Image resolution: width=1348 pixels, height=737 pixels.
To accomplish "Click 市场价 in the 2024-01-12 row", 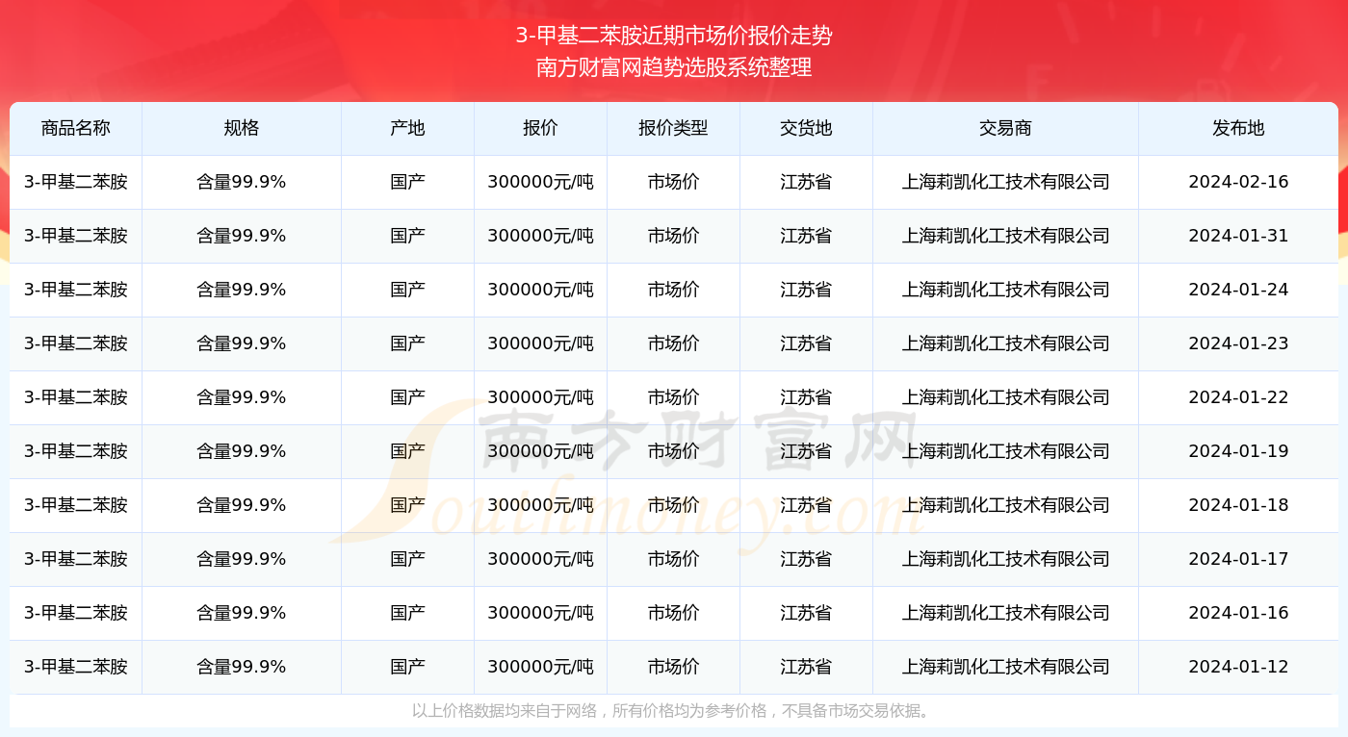I will pos(673,667).
